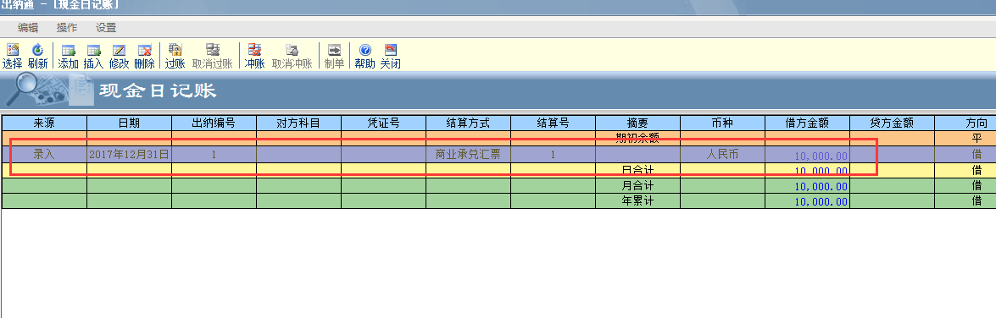Refresh the ledger with 刷新 icon
The width and height of the screenshot is (996, 318).
37,56
